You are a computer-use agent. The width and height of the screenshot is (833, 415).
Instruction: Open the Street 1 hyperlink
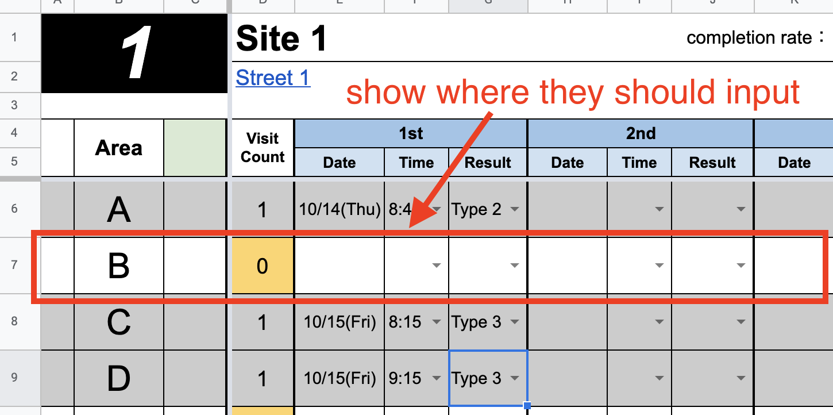tap(273, 78)
